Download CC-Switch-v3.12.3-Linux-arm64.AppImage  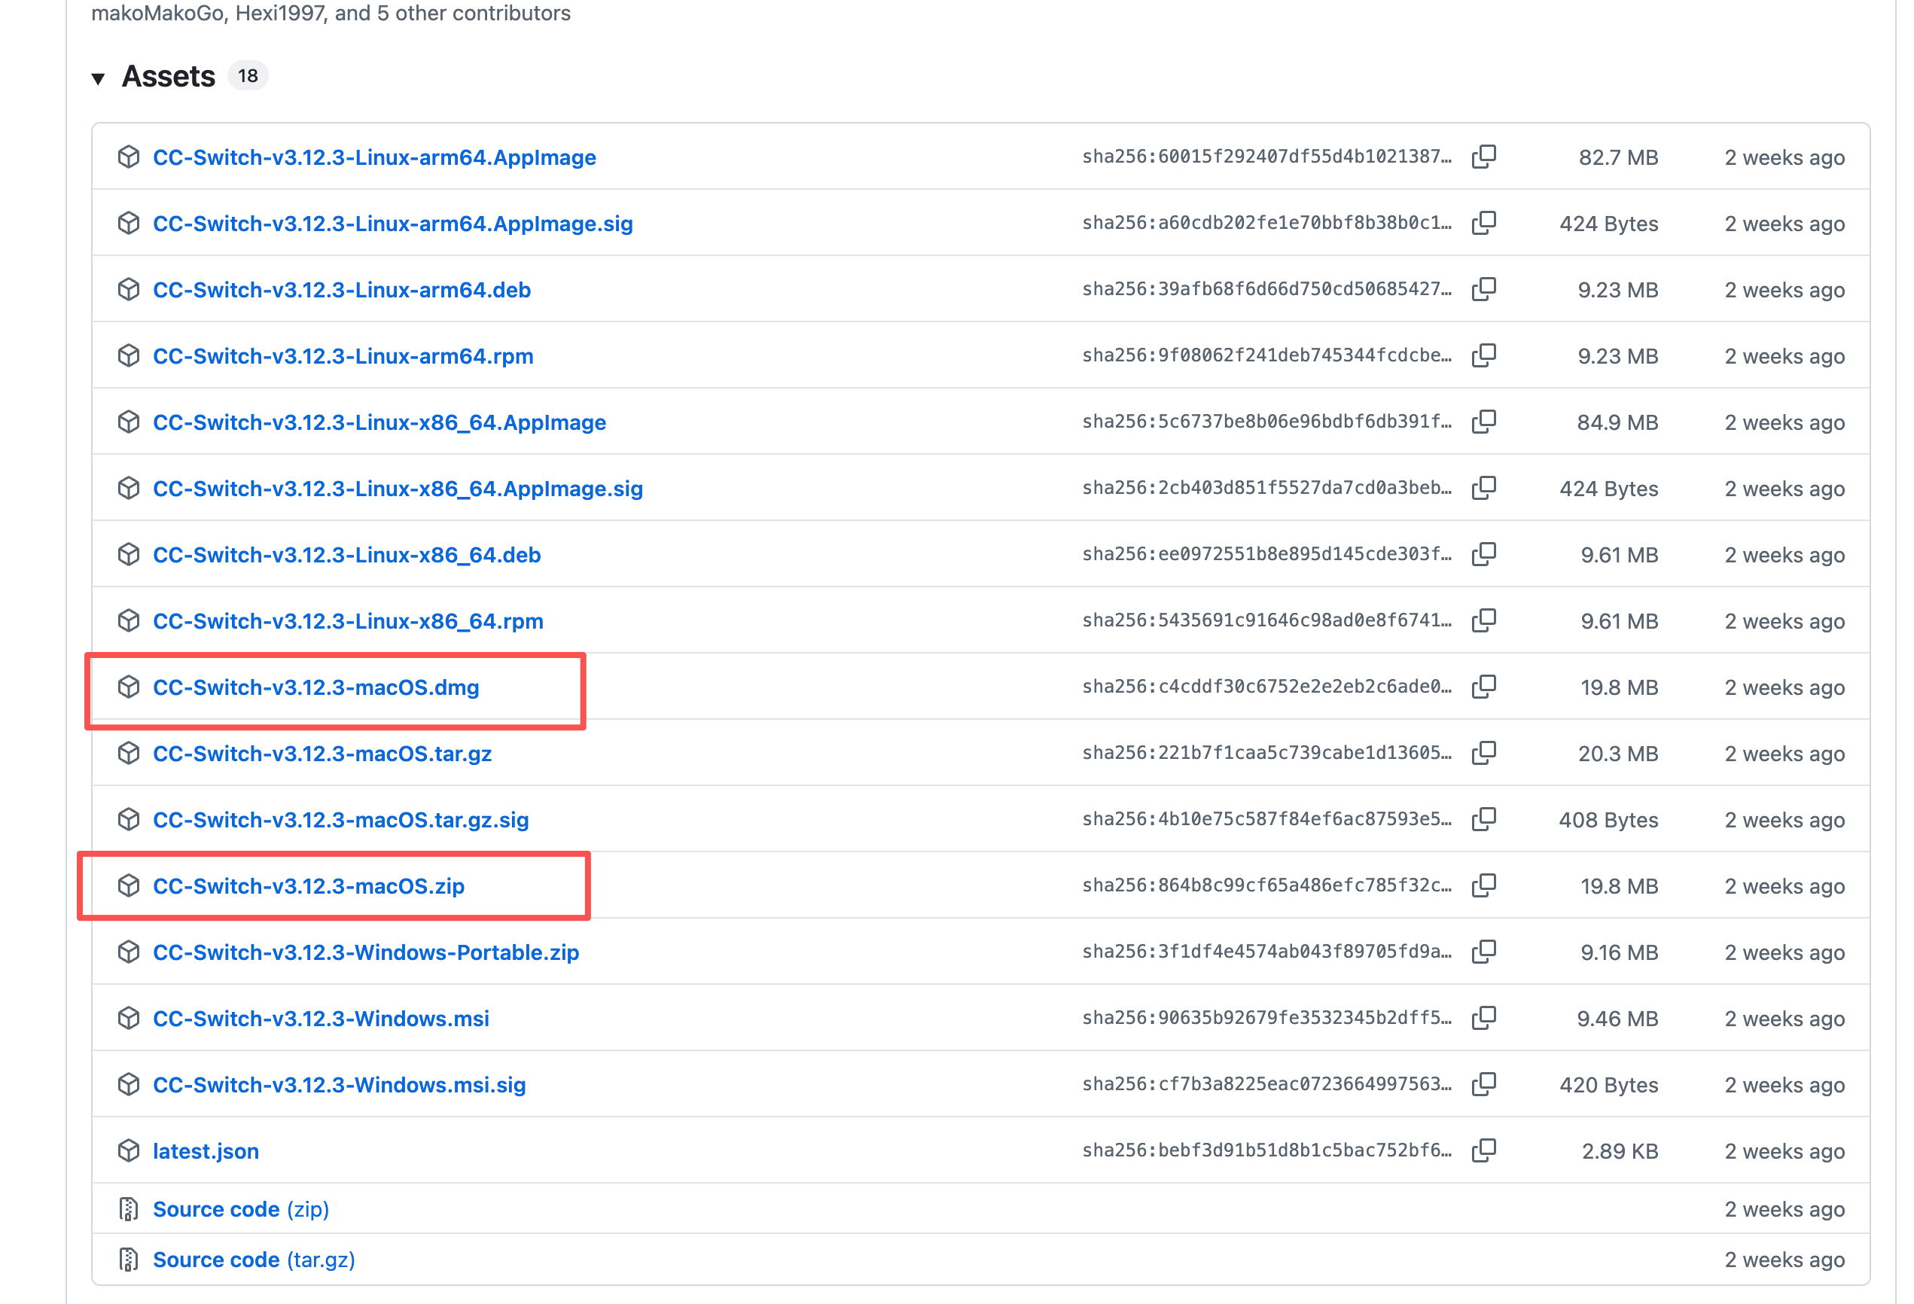click(375, 157)
